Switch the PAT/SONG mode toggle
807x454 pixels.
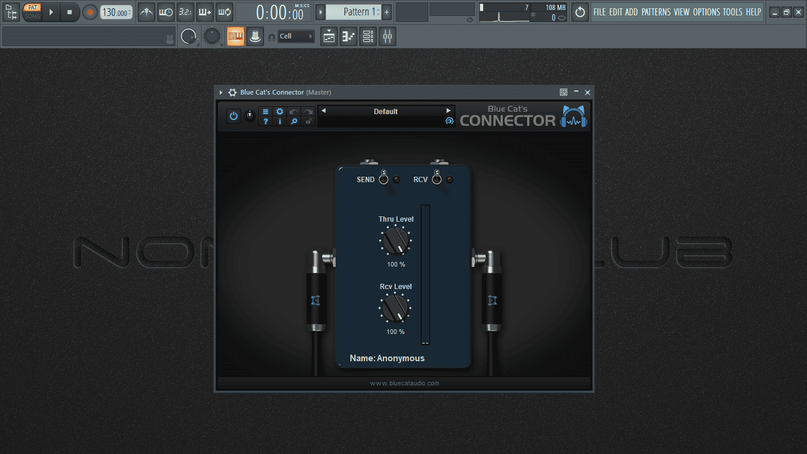click(32, 12)
